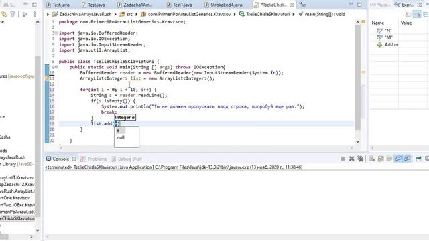Click editor horizontal scrollbar right arrow
Viewport: 429px width, 241px height.
point(351,147)
